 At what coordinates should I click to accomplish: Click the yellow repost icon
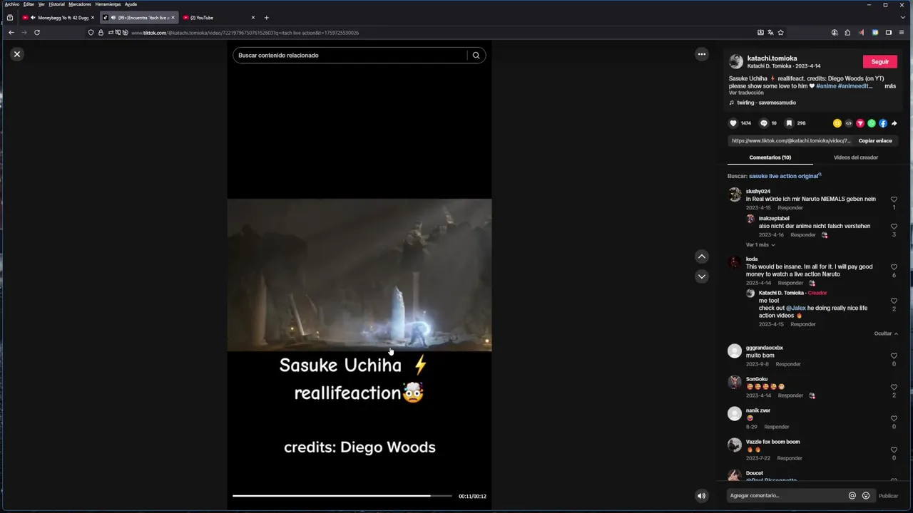pos(837,123)
